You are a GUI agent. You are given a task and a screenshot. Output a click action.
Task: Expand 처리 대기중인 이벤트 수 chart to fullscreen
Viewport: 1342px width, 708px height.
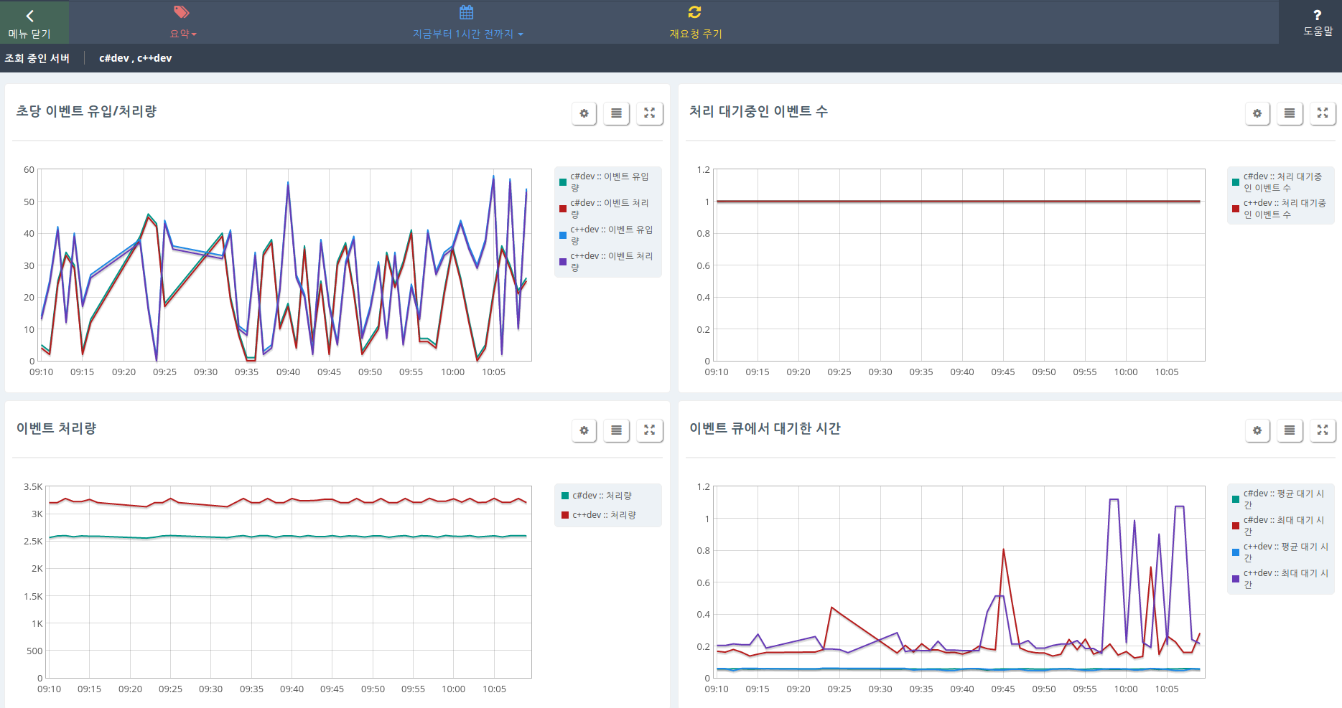point(1323,113)
